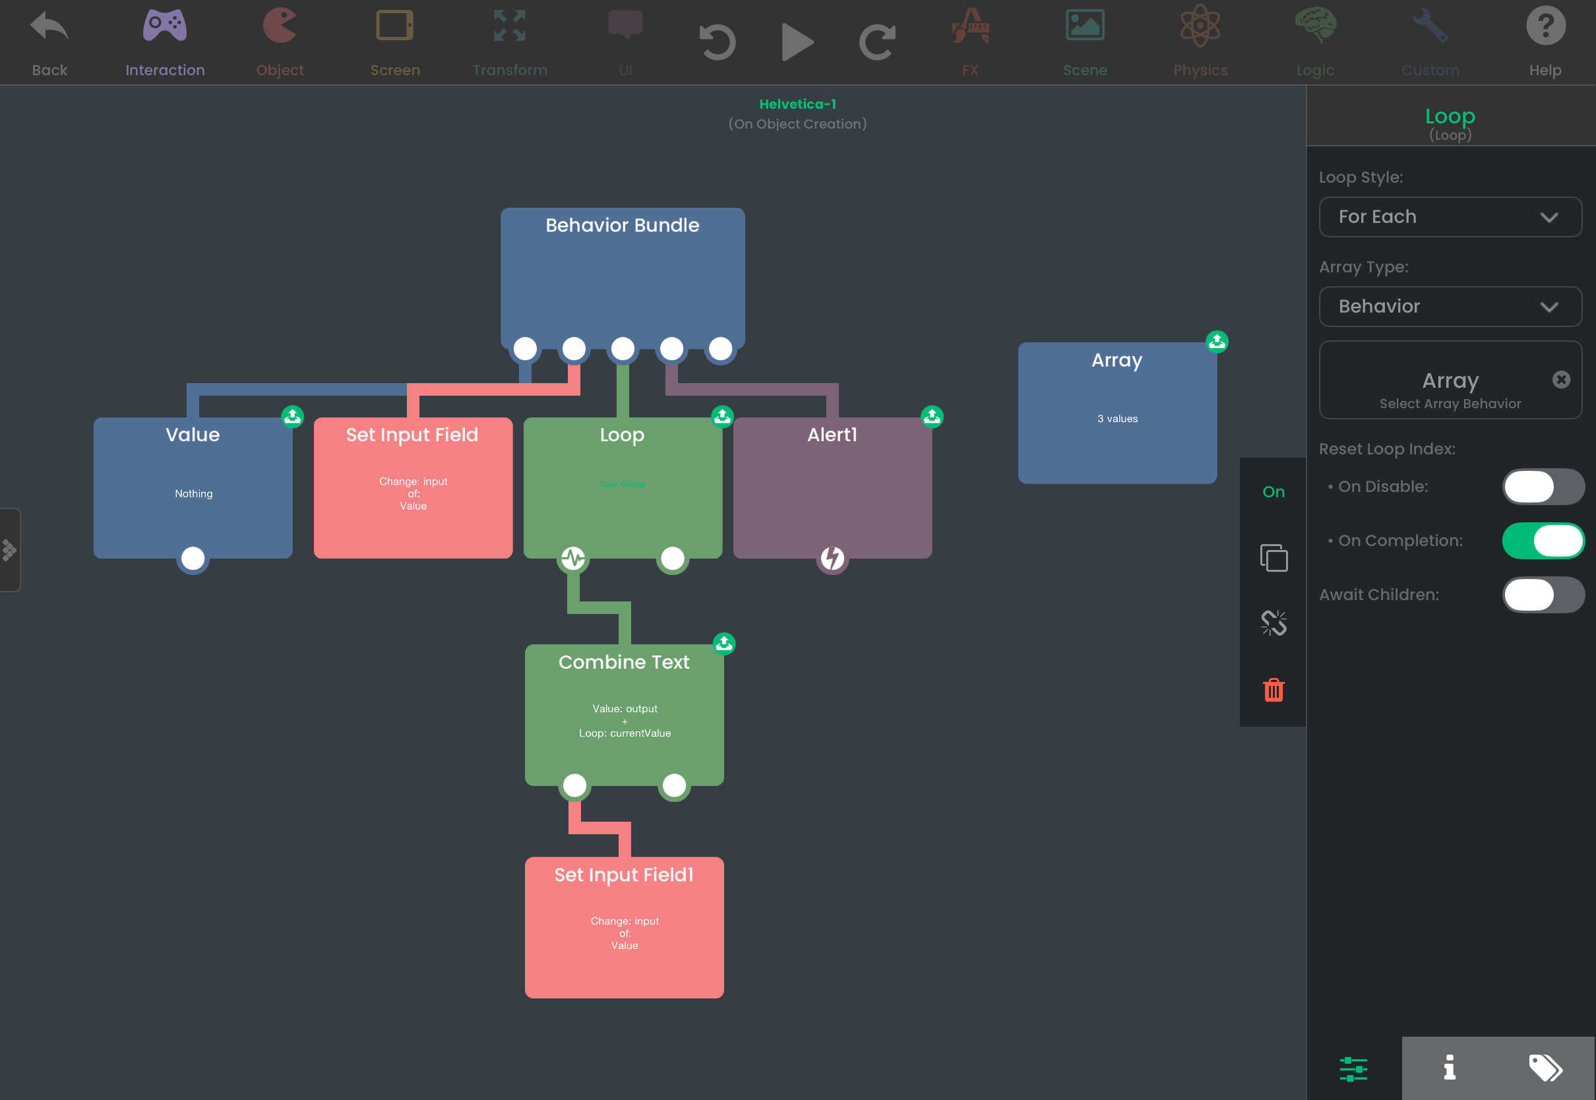Open the tags icon in panel footer
Image resolution: width=1596 pixels, height=1100 pixels.
click(1546, 1068)
